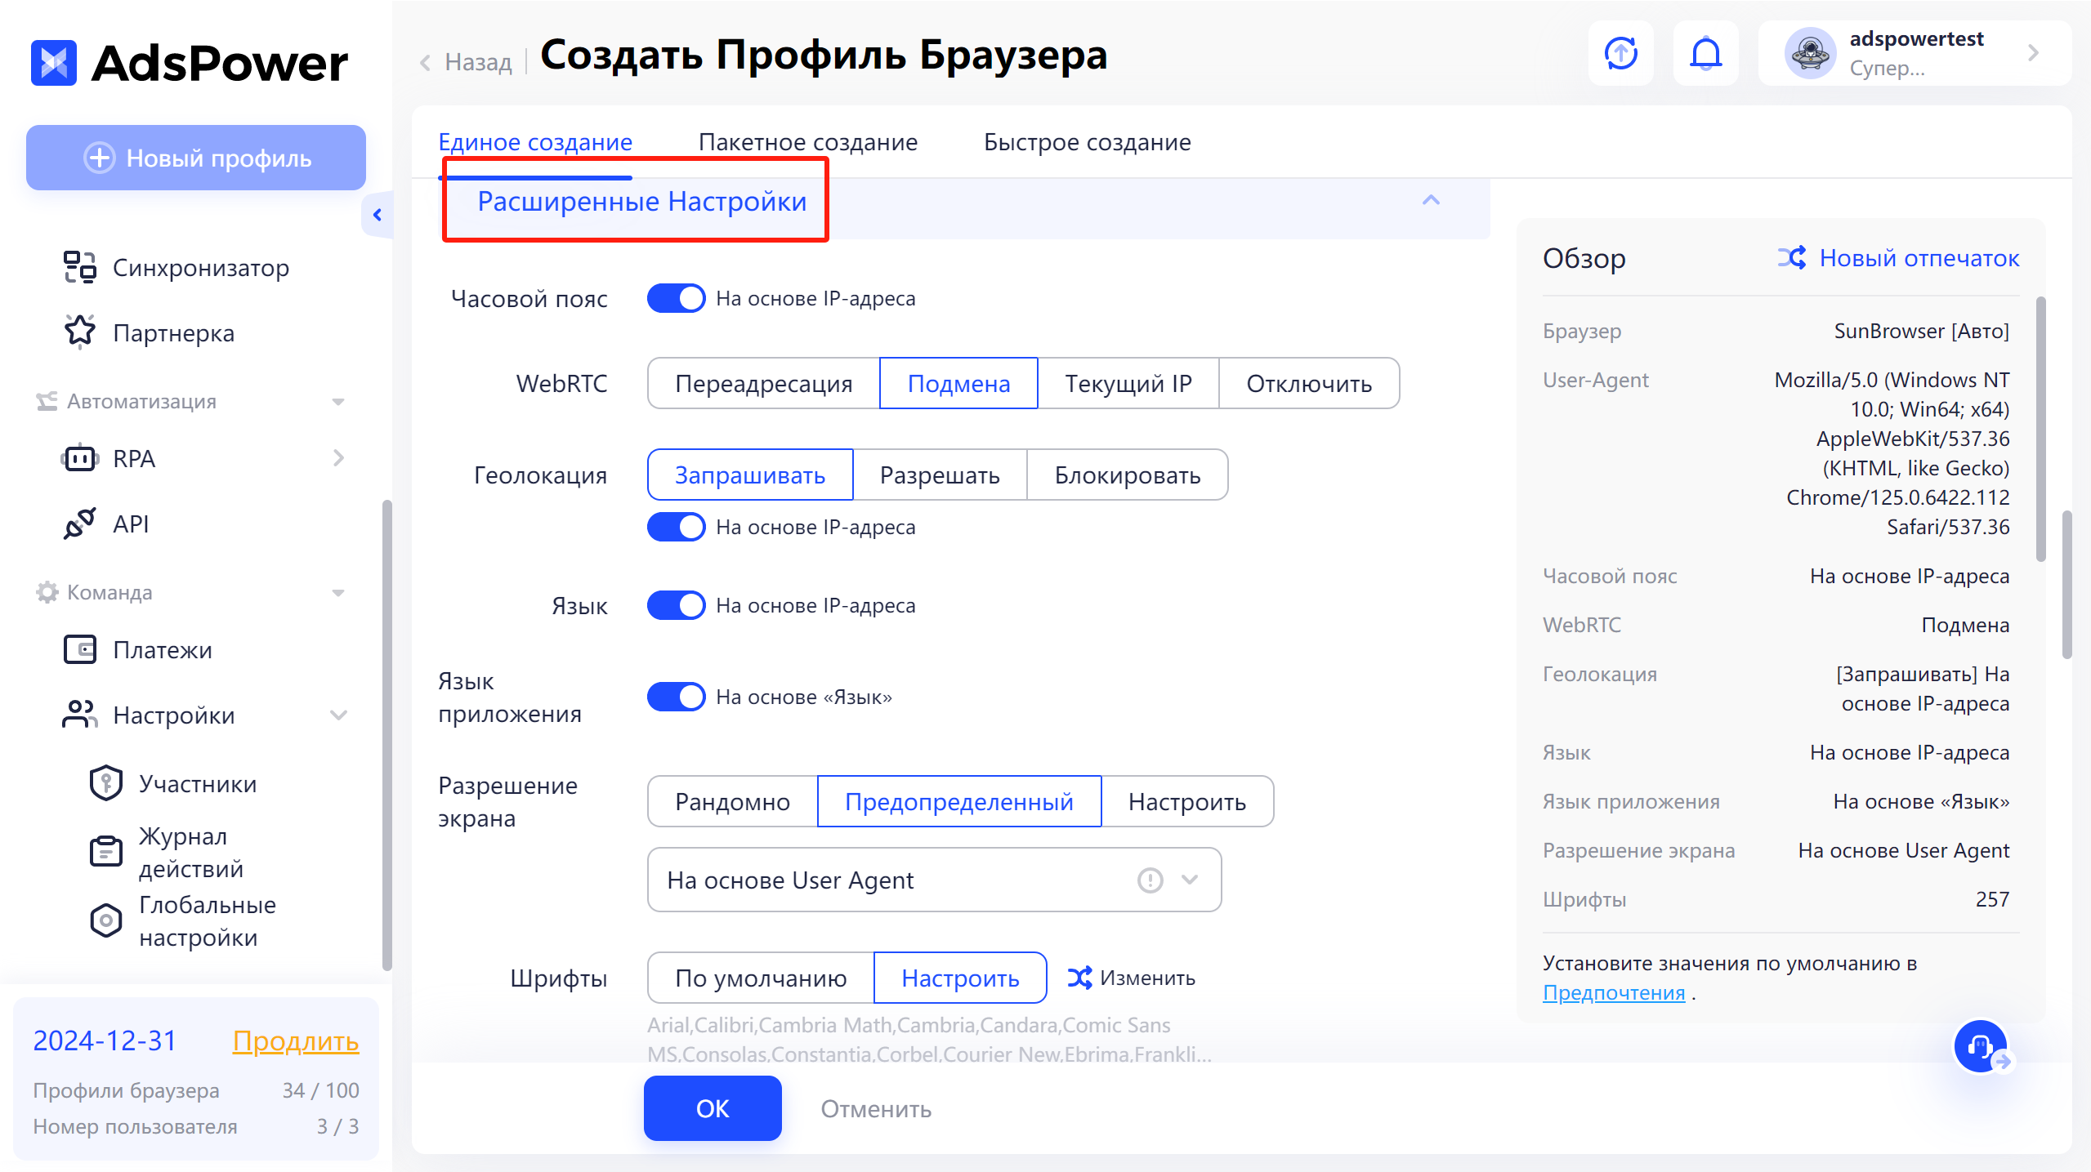This screenshot has width=2091, height=1172.
Task: Select WebRTC Отключить option
Action: pos(1309,383)
